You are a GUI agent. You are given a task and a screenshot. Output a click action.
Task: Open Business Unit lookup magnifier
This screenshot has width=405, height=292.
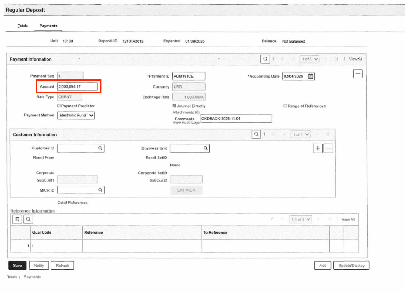(205, 148)
